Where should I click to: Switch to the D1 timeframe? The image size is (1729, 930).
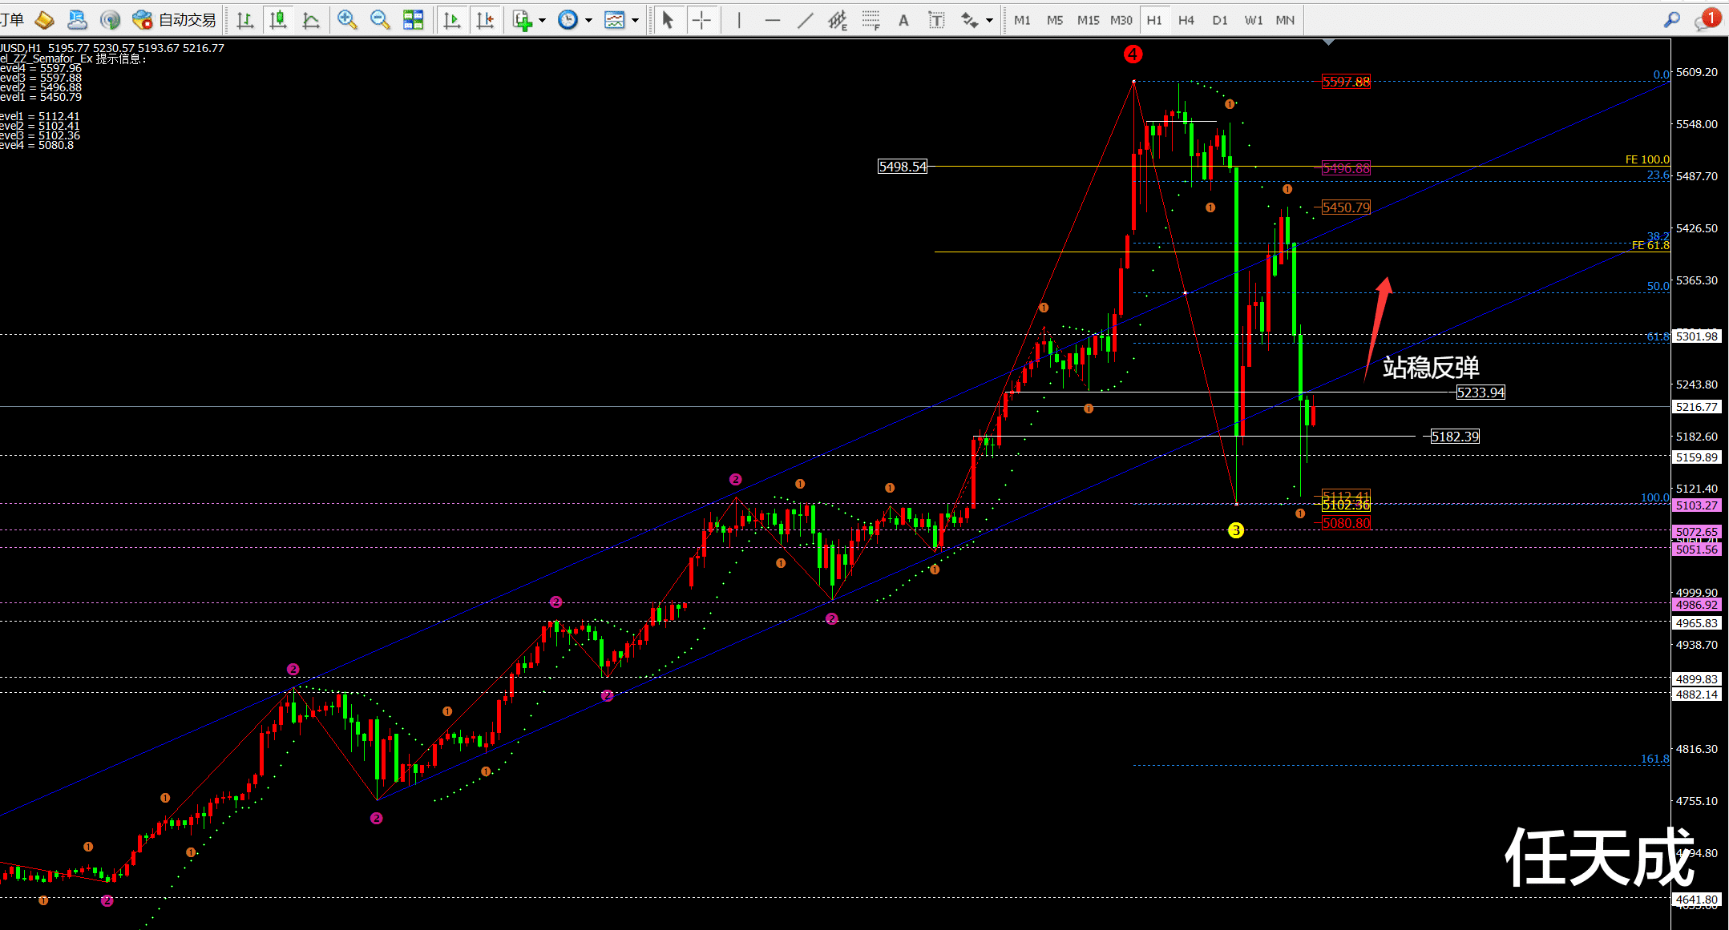click(1219, 20)
